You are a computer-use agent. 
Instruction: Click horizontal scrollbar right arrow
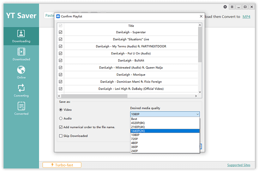[196, 96]
